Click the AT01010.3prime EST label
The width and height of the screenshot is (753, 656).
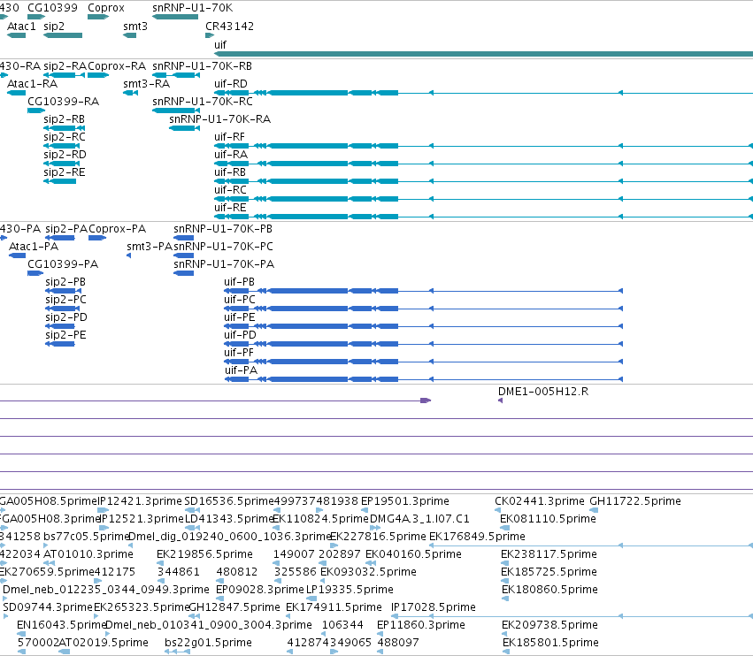88,553
